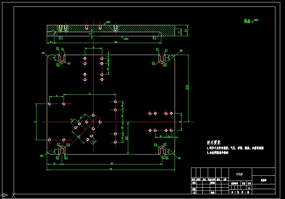The height and width of the screenshot is (199, 285).
Task: Select the vertical "110" dimension text
Action: pyautogui.click(x=126, y=138)
